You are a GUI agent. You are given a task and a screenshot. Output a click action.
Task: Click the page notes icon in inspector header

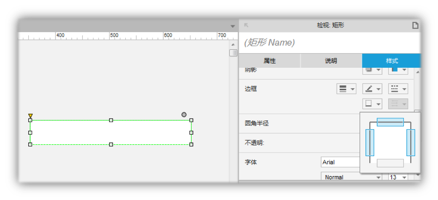(x=416, y=25)
